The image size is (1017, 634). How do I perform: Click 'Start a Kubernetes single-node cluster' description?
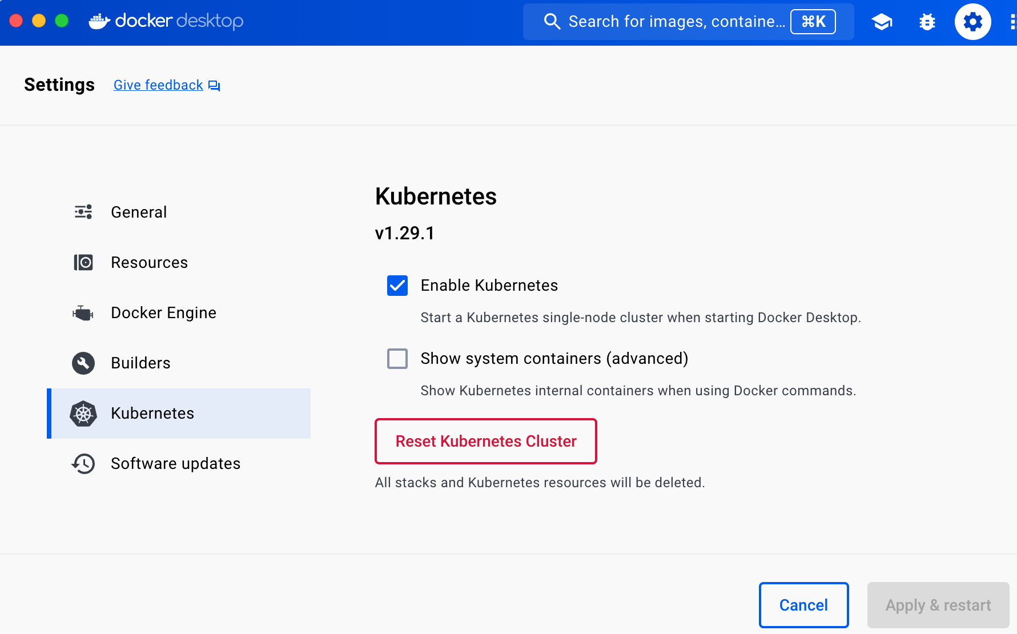(x=641, y=318)
